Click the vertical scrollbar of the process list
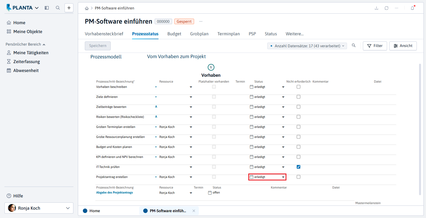The image size is (426, 218). (x=420, y=129)
